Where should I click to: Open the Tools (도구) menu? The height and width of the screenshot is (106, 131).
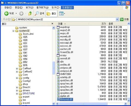pyautogui.click(x=55, y=7)
